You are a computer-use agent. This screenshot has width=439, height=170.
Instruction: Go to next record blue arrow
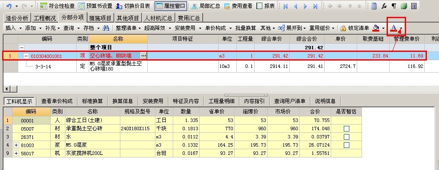(x=305, y=6)
